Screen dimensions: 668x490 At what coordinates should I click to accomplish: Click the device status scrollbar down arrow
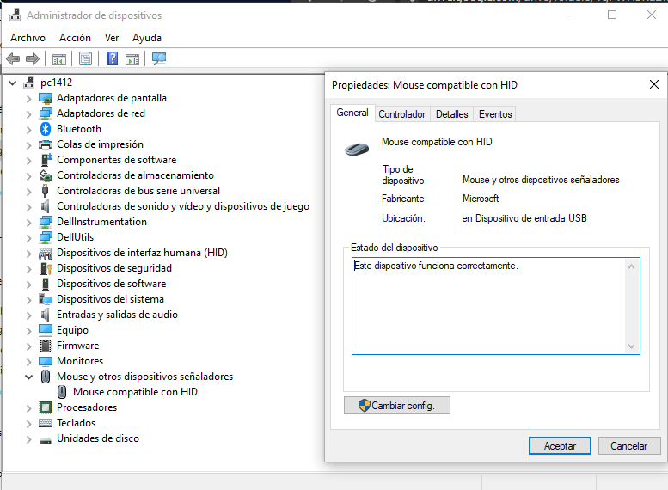[631, 346]
